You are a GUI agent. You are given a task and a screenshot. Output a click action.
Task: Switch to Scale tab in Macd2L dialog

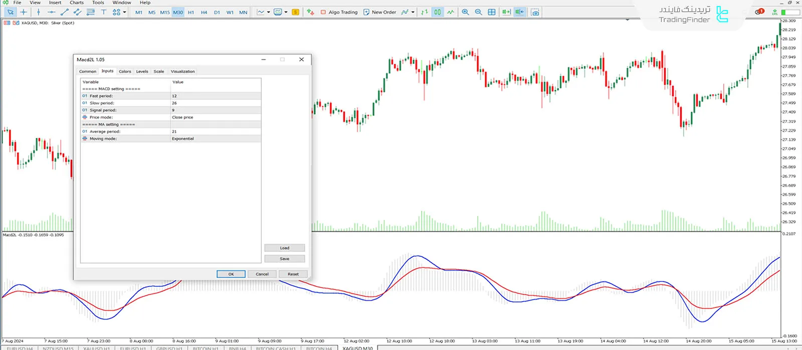(159, 71)
